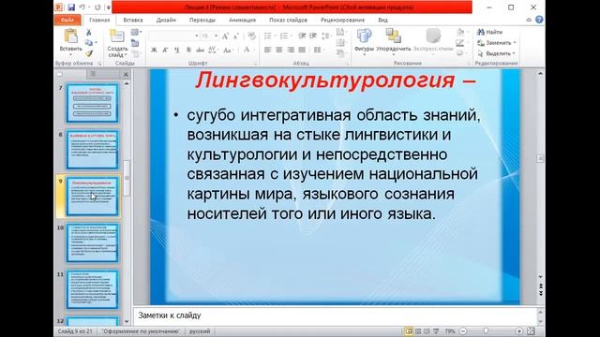Viewport: 600px width, 337px height.
Task: Switch to the Дизайн tab
Action: tap(166, 20)
